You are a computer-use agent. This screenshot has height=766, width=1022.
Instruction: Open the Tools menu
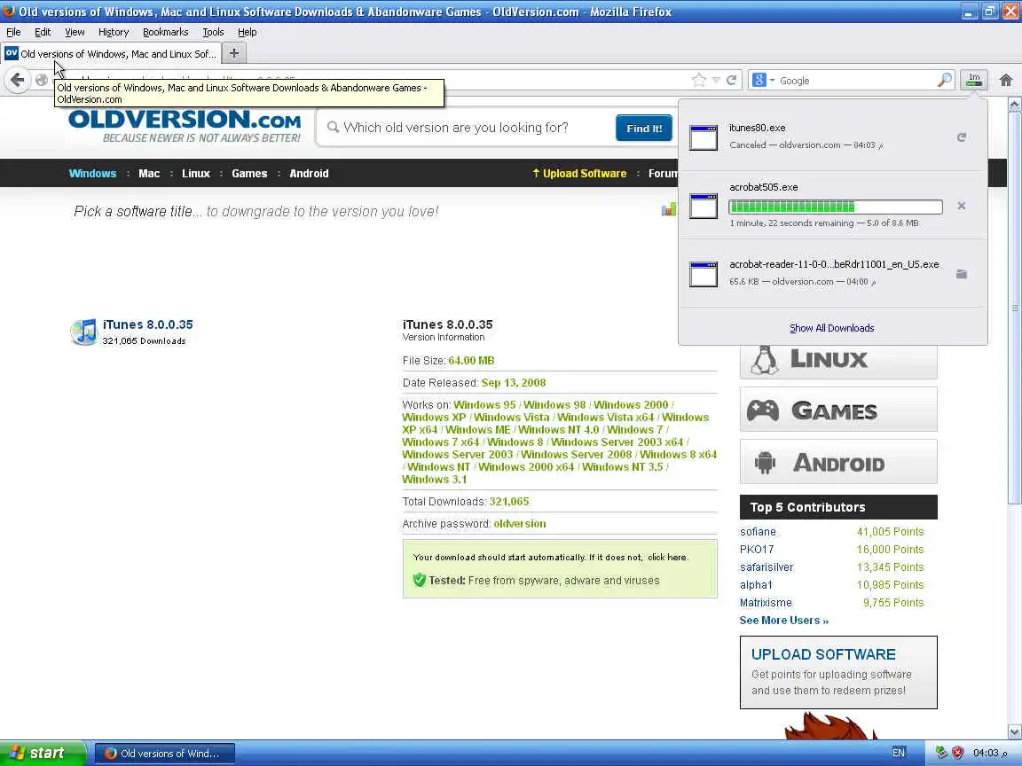[x=213, y=32]
